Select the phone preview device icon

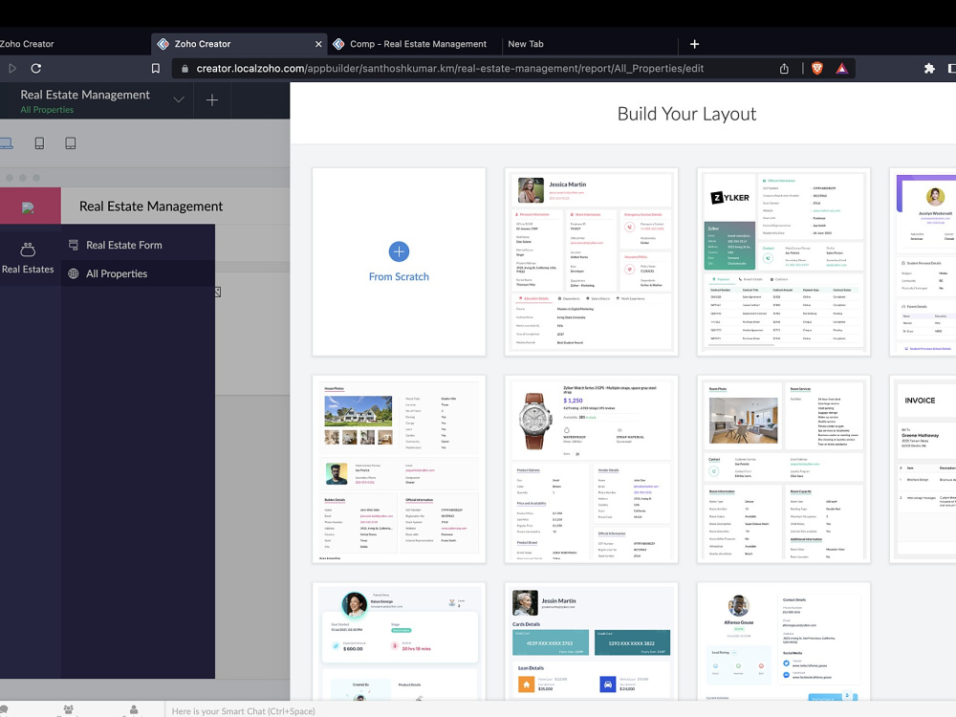pyautogui.click(x=39, y=143)
